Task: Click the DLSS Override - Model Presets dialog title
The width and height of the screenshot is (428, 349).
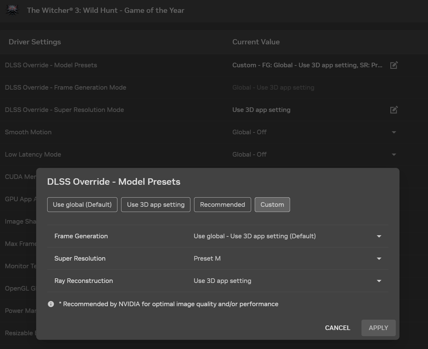Action: pos(114,182)
